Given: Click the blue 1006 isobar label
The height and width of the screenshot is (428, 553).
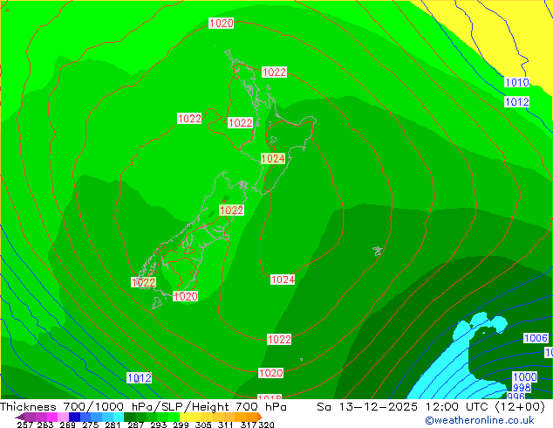Looking at the screenshot, I should tap(536, 338).
